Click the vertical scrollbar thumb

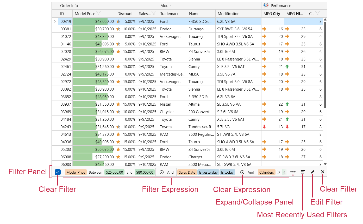pos(325,65)
